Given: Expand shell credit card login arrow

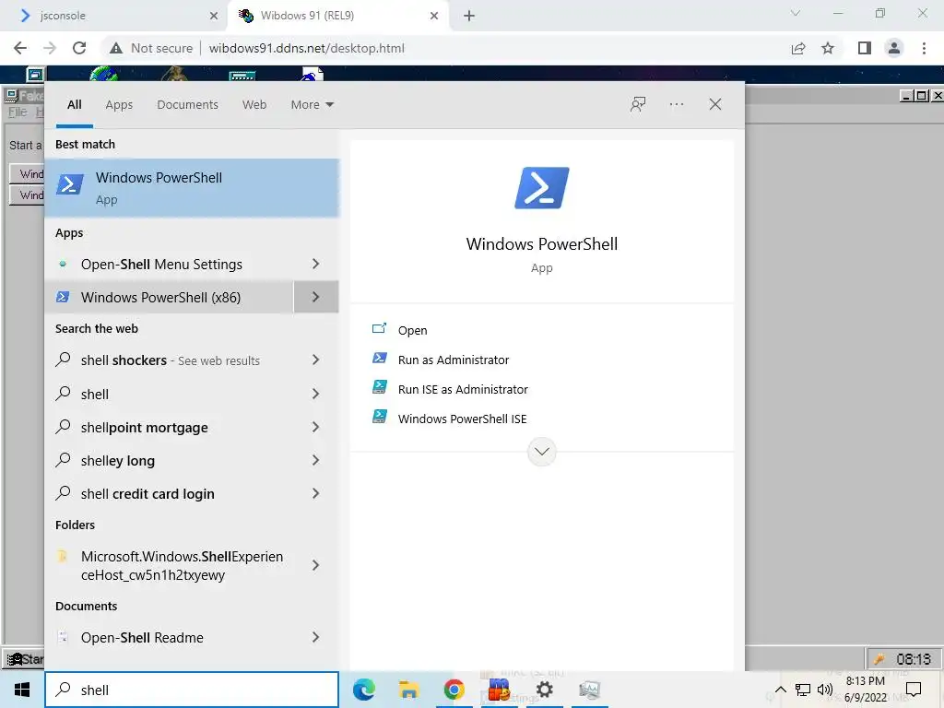Looking at the screenshot, I should click(x=315, y=494).
